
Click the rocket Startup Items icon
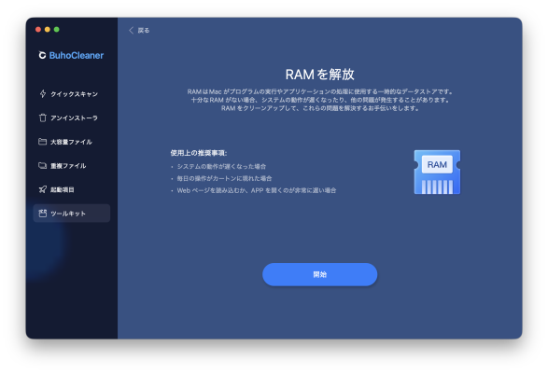point(42,189)
